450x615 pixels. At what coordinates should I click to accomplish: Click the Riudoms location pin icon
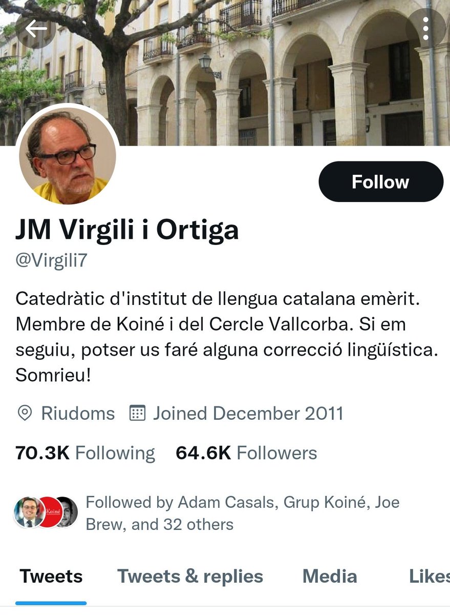click(x=25, y=413)
